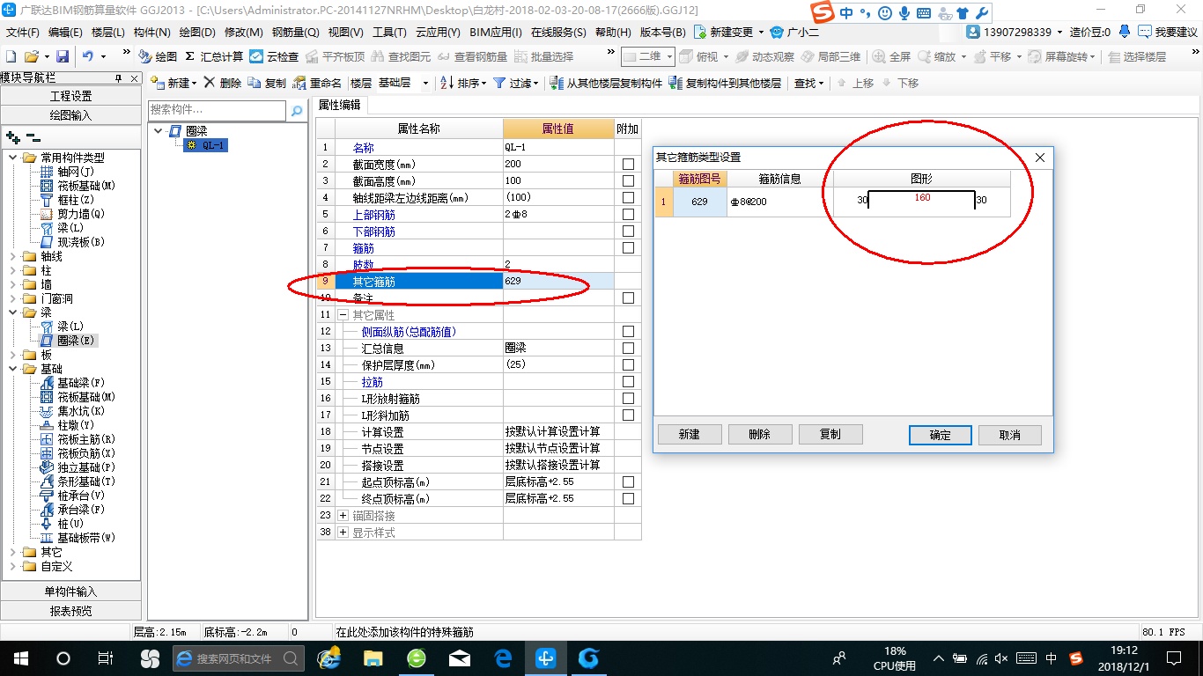Click the component search magnifier icon
Image resolution: width=1203 pixels, height=676 pixels.
point(297,111)
